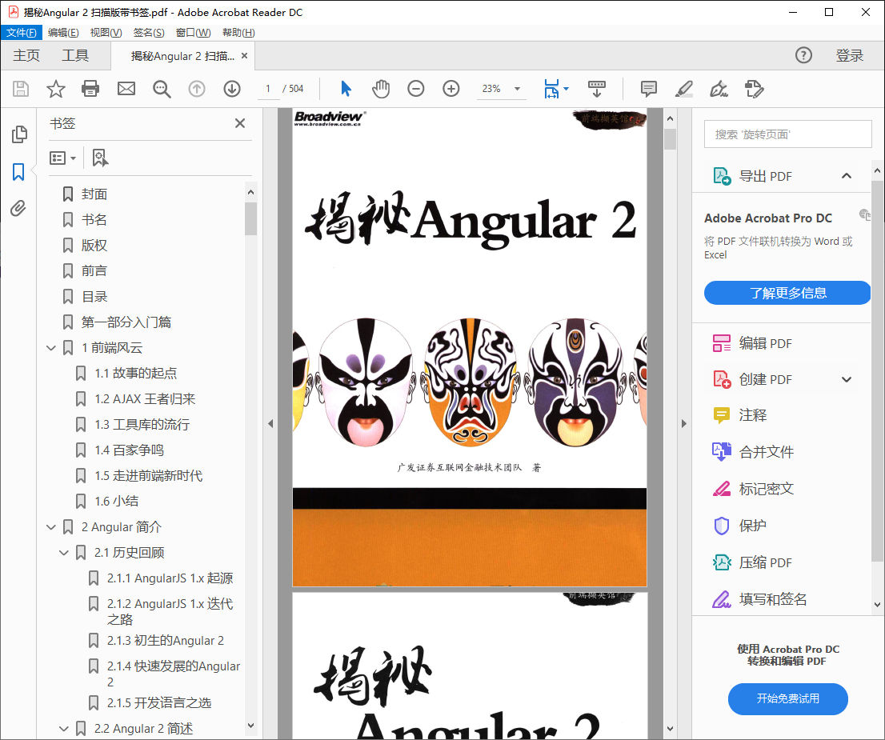This screenshot has width=885, height=740.
Task: Open the 帮助 menu
Action: (238, 33)
